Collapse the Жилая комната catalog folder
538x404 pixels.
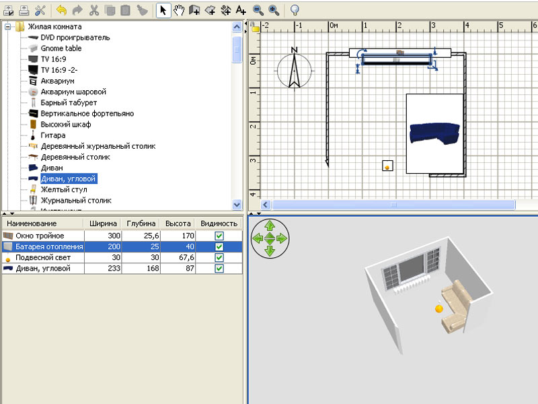tap(8, 27)
